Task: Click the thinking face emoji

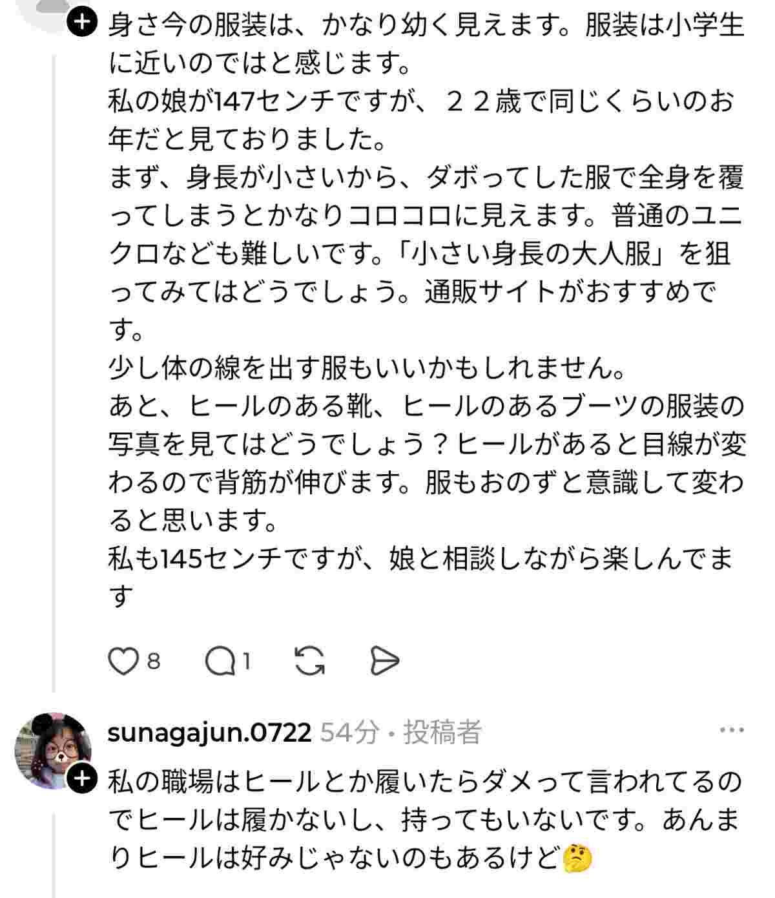Action: pyautogui.click(x=578, y=858)
